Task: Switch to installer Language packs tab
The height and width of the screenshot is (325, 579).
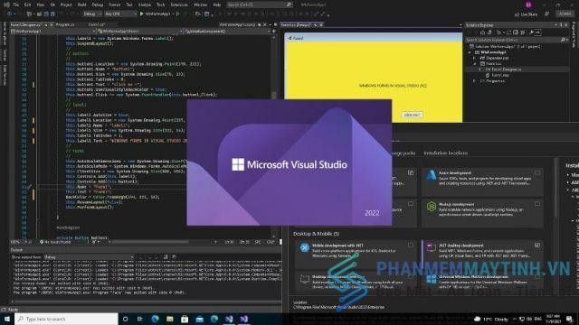Action: click(x=403, y=153)
